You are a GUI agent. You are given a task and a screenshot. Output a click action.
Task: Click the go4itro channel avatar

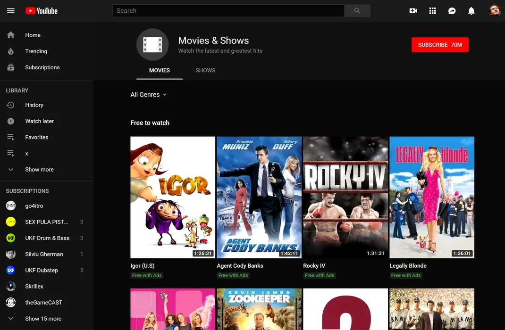click(x=11, y=206)
